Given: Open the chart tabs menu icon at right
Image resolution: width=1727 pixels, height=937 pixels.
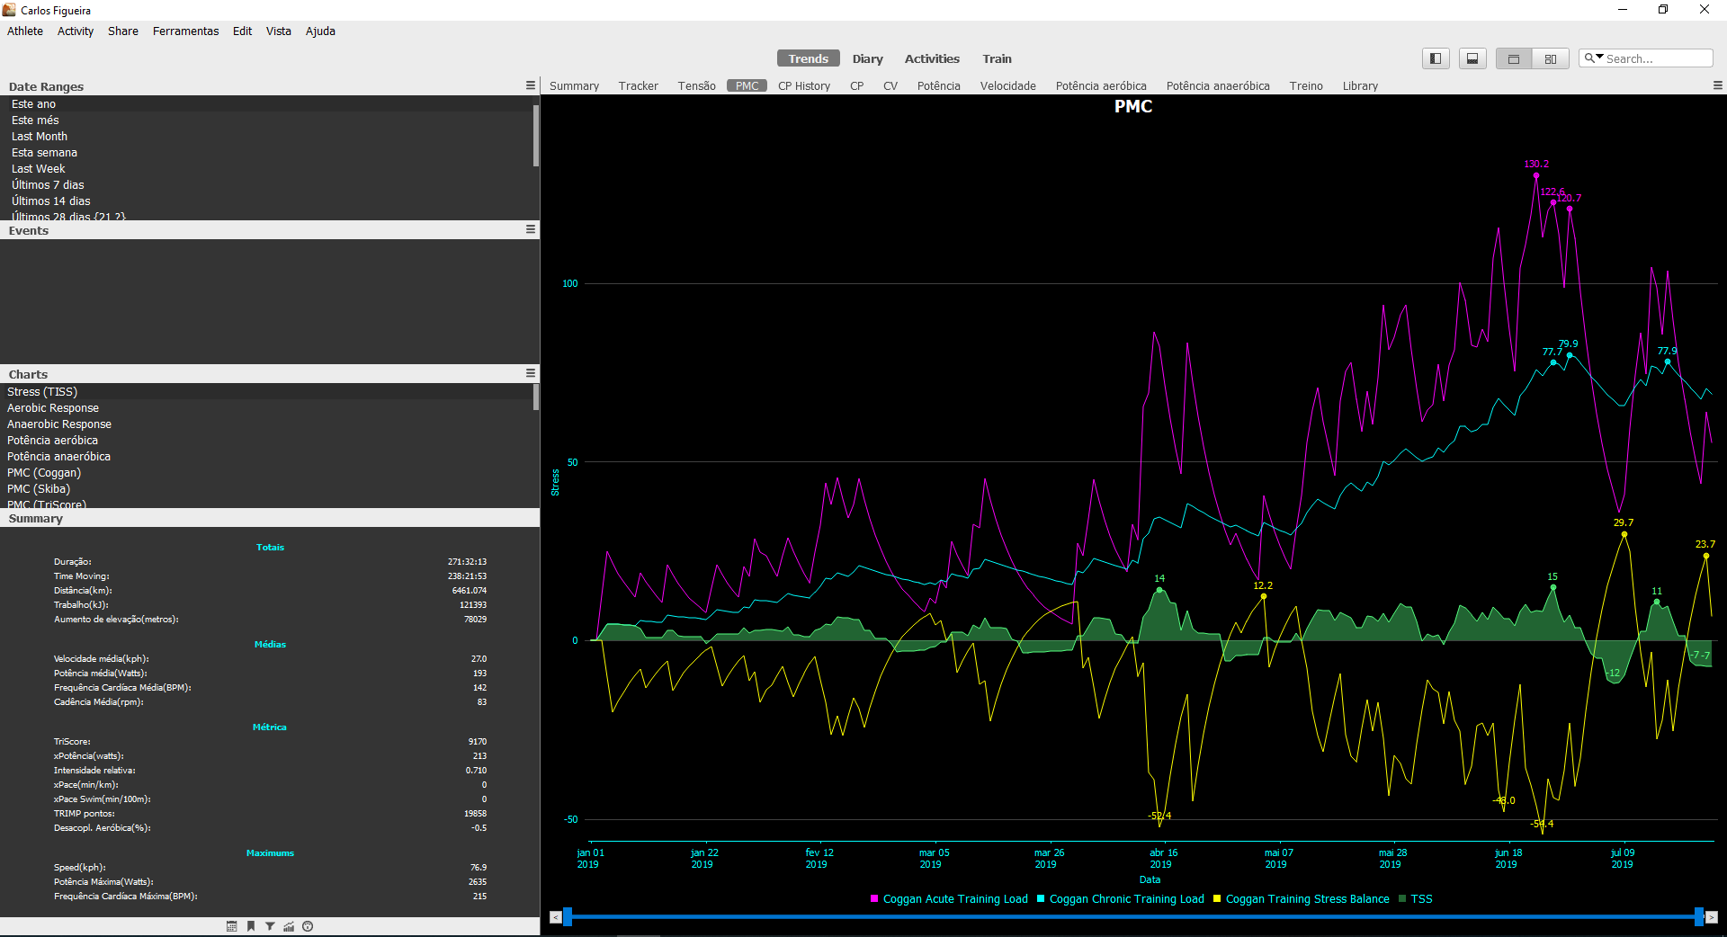Looking at the screenshot, I should pyautogui.click(x=1718, y=85).
